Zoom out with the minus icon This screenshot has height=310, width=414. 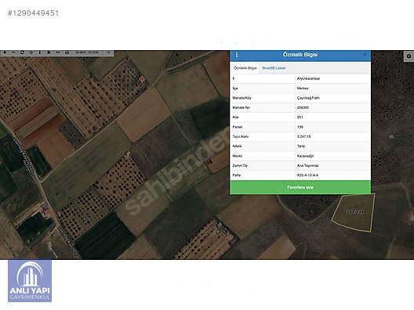pyautogui.click(x=13, y=52)
